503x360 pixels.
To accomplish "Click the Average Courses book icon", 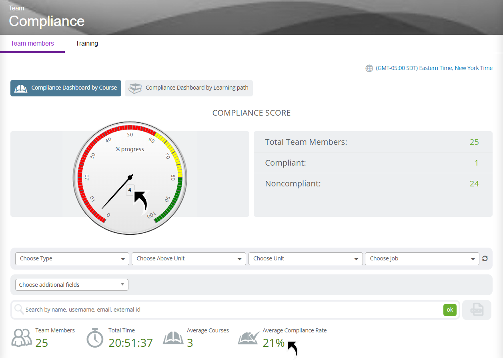I will pyautogui.click(x=173, y=338).
